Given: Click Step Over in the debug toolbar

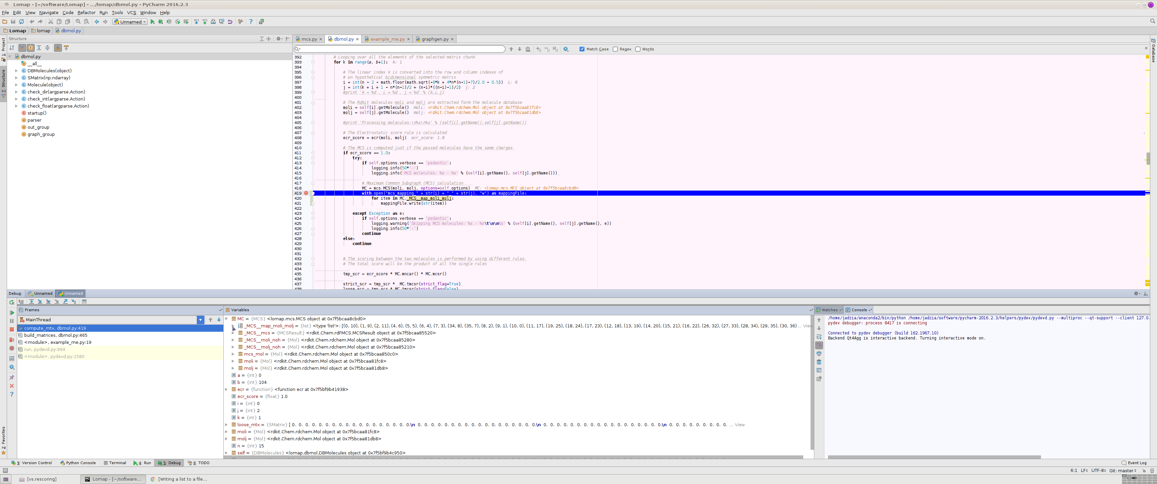Looking at the screenshot, I should click(31, 301).
